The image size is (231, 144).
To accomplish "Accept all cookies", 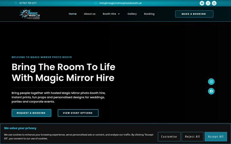I will click(216, 137).
